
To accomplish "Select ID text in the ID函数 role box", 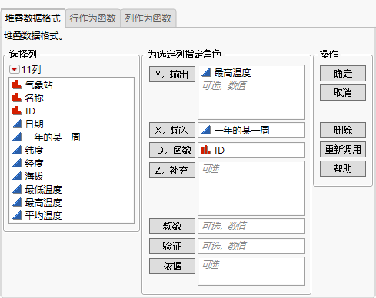I will click(x=219, y=151).
